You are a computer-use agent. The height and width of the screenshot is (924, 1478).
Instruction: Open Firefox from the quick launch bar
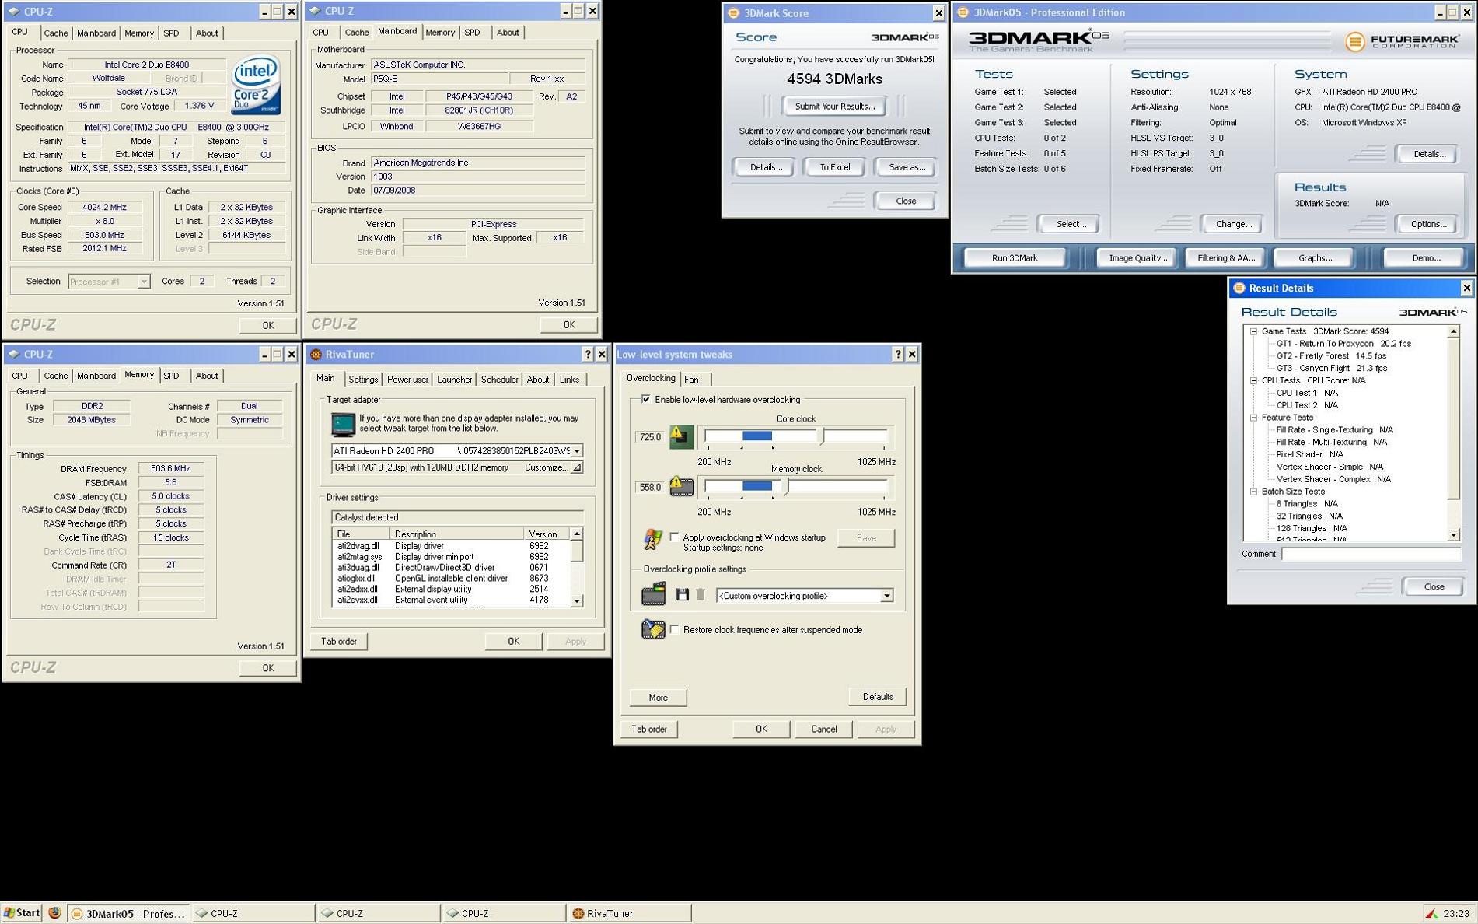click(x=54, y=913)
